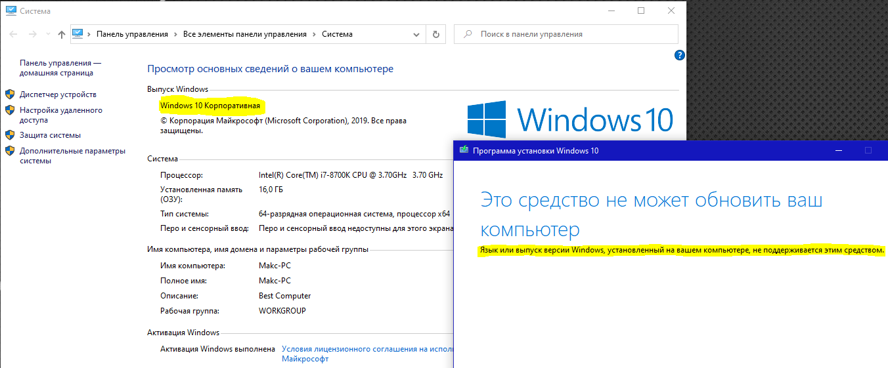Click the Windows 10 Setup title icon

click(464, 150)
